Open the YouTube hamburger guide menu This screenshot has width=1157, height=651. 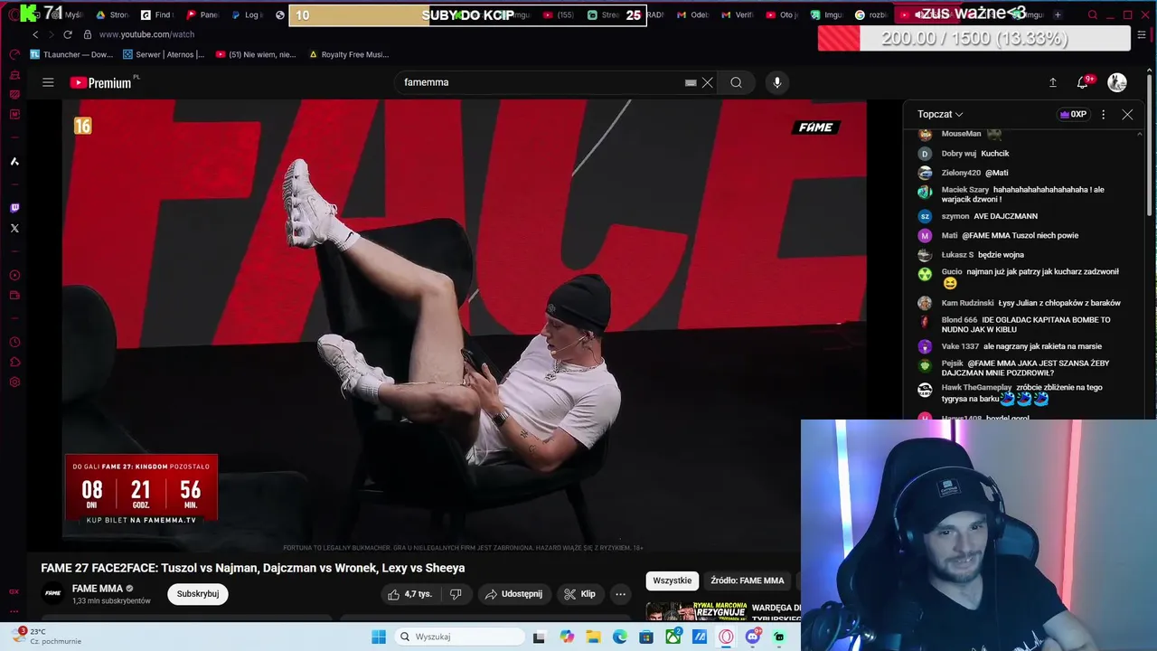coord(48,82)
